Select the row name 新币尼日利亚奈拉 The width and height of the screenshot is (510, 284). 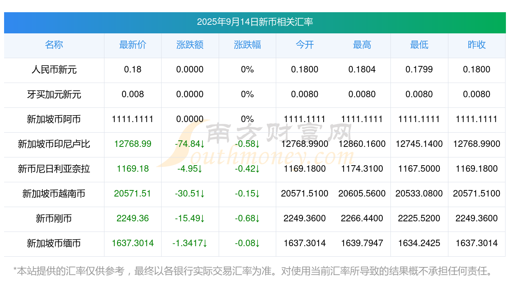(54, 169)
